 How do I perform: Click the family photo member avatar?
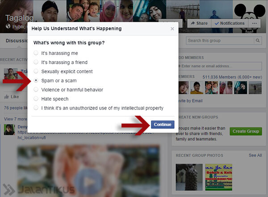211,88
